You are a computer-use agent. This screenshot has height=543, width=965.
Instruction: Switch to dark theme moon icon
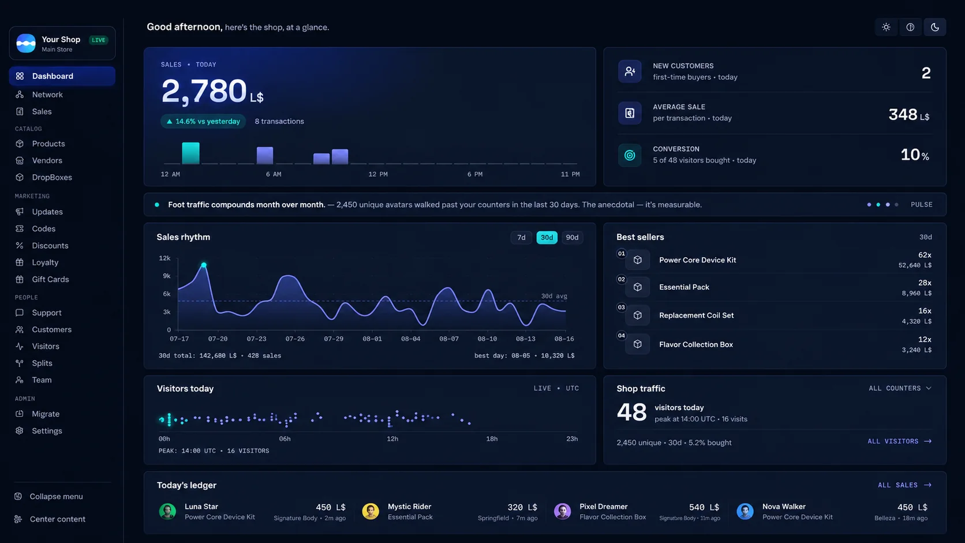tap(935, 27)
